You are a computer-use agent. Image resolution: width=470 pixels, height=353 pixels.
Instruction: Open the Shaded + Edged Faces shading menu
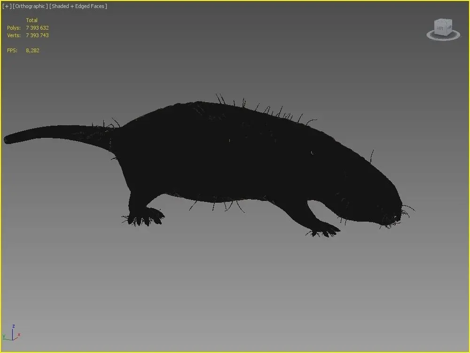tap(78, 6)
